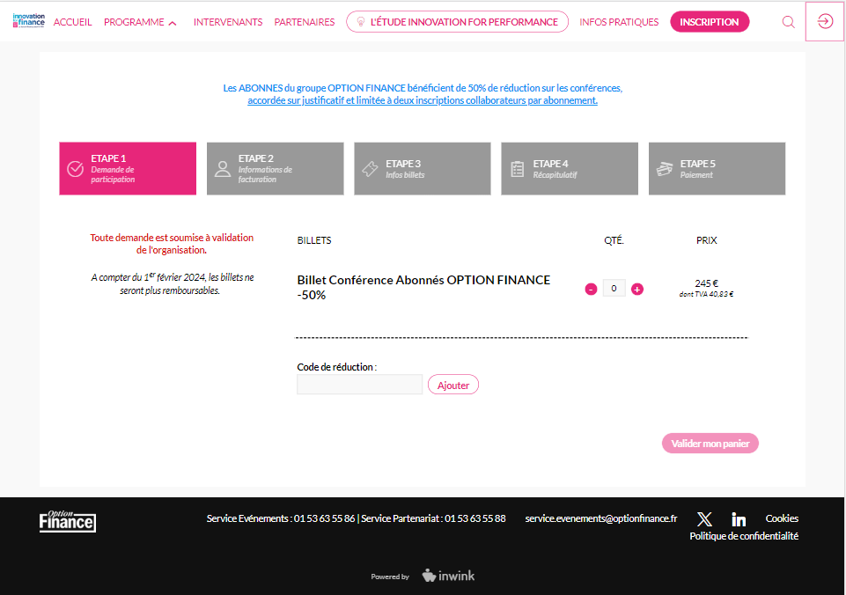The height and width of the screenshot is (595, 846).
Task: Select the ETAPE 3 Infos billets step
Action: pos(423,168)
